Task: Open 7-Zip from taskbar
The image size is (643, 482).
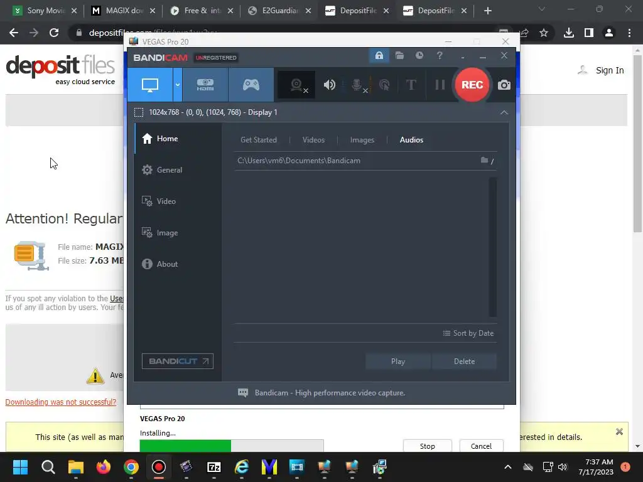Action: [213, 467]
